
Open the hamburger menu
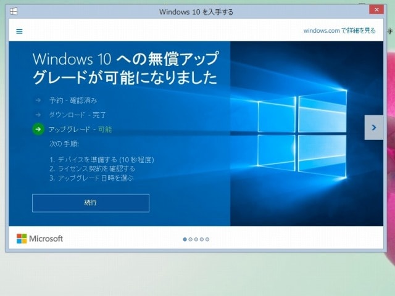tap(19, 31)
